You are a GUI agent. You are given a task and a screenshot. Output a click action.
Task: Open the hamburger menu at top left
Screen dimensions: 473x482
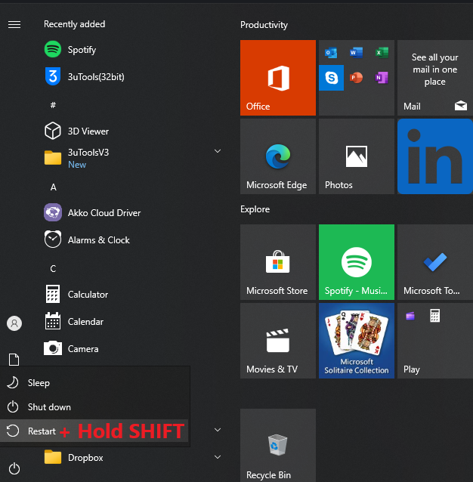tap(14, 25)
